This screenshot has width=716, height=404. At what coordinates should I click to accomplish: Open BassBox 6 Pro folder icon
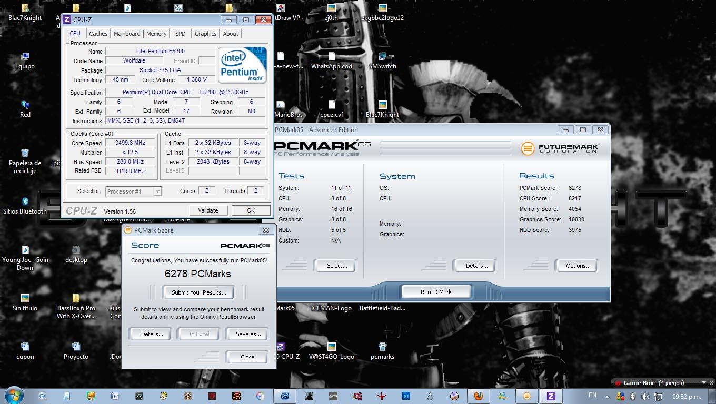pyautogui.click(x=76, y=306)
